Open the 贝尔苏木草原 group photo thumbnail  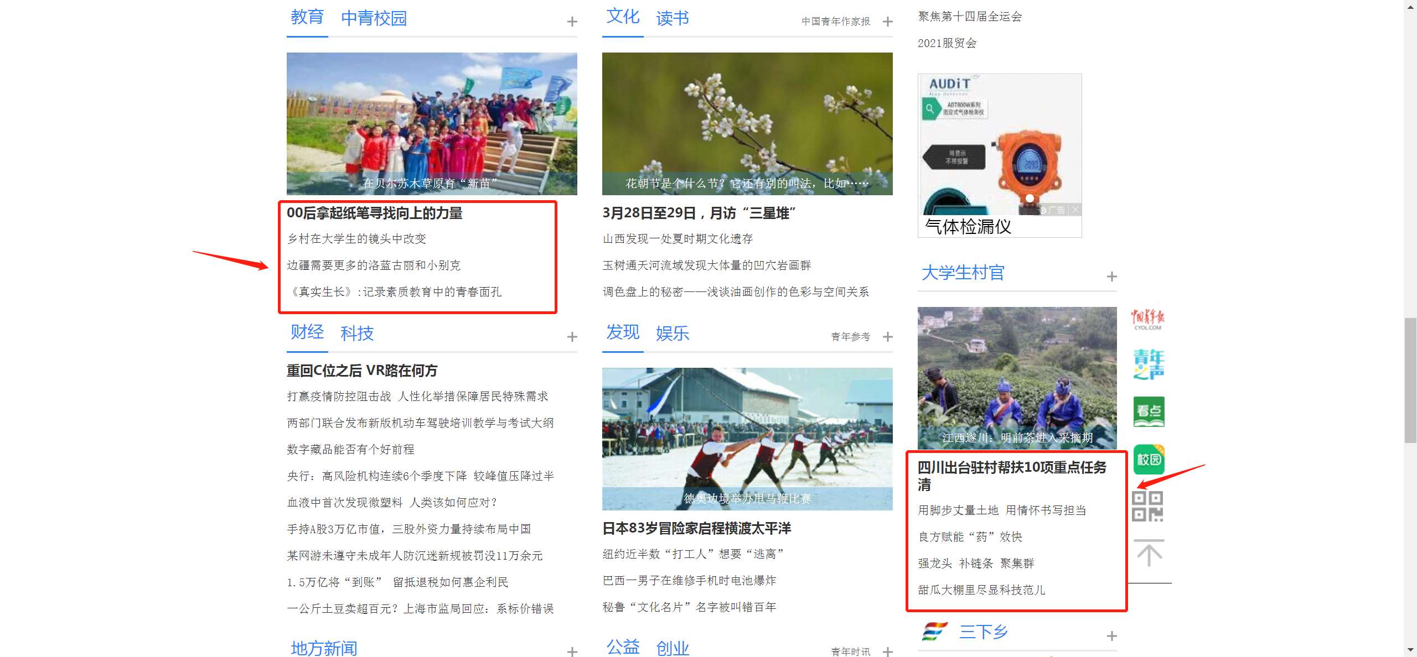click(x=432, y=123)
